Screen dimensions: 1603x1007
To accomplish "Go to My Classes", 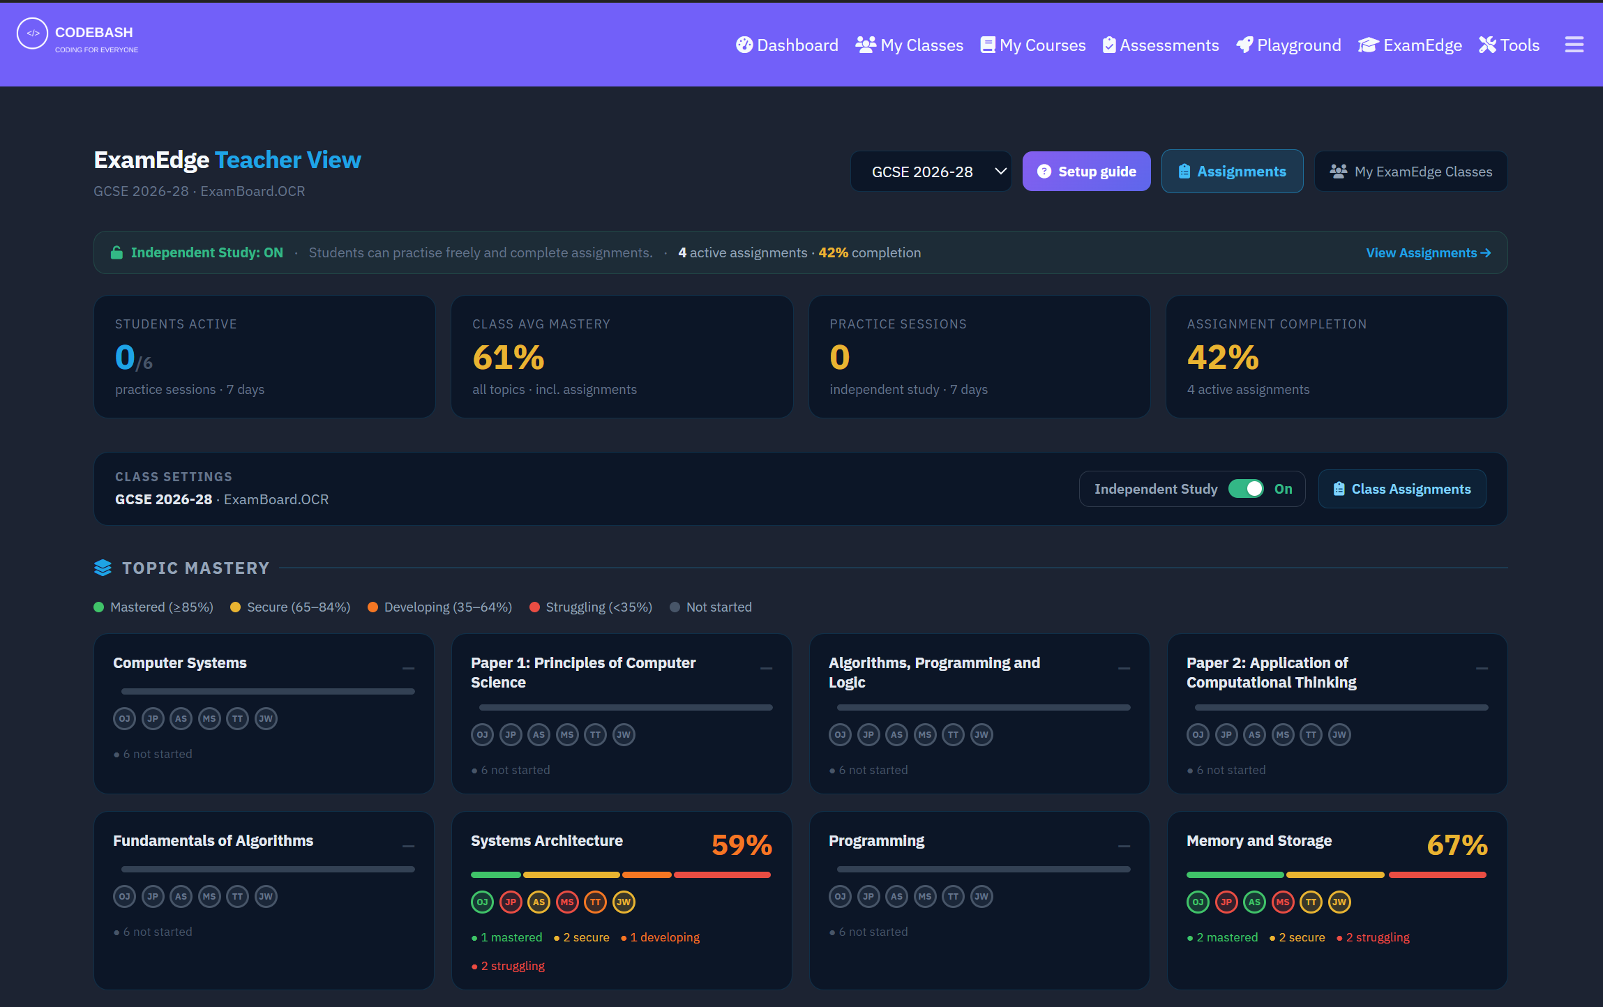I will (910, 45).
